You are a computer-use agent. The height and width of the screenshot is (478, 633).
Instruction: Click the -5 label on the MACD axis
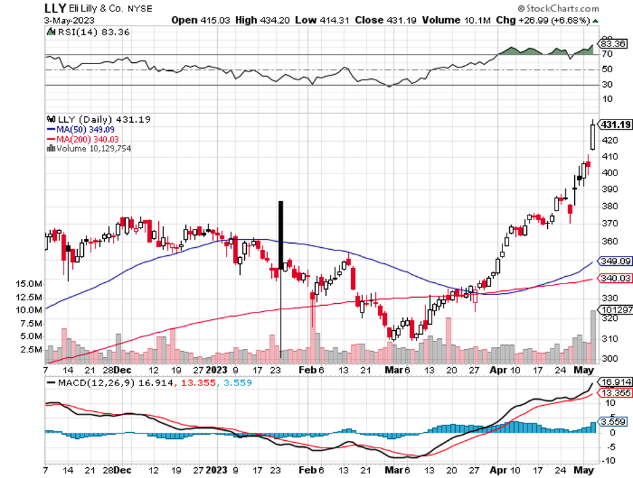pos(610,447)
